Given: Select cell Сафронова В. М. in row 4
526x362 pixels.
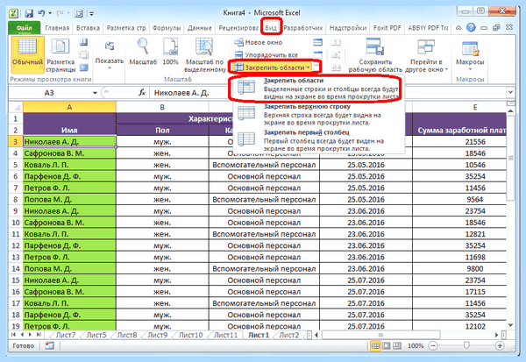Looking at the screenshot, I should point(69,153).
